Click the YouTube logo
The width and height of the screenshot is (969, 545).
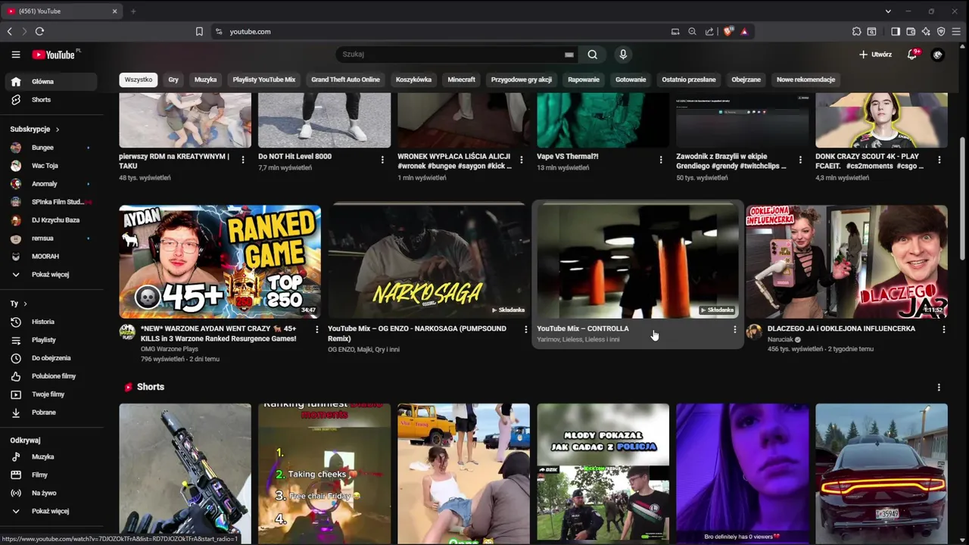coord(54,54)
